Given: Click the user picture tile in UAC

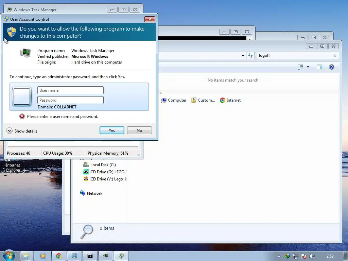Looking at the screenshot, I should pyautogui.click(x=22, y=97).
